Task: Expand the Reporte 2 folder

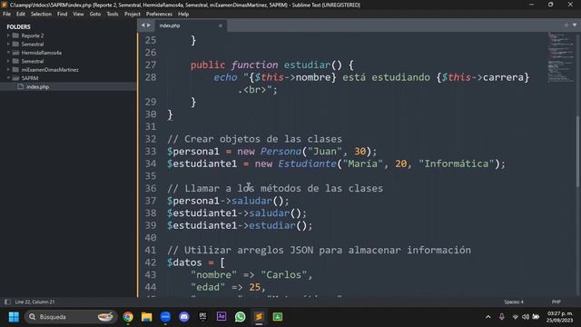Action: 8,35
